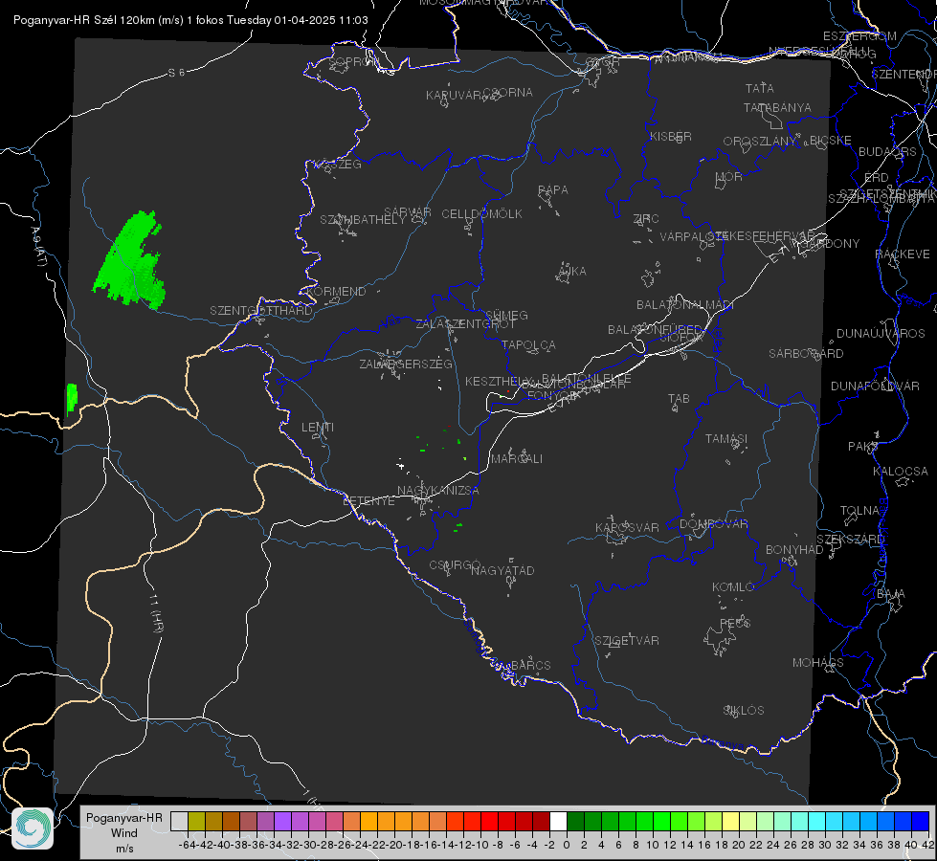Screen dimensions: 937x861
Task: Click the LETENYE city label
Action: (x=368, y=501)
